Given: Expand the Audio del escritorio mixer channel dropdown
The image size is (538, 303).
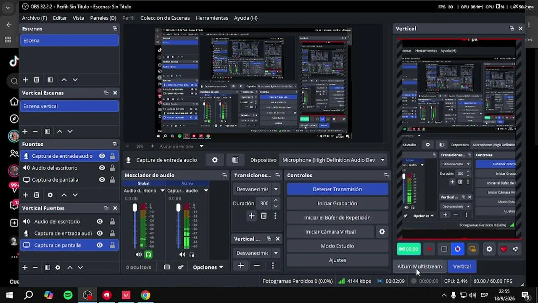Looking at the screenshot, I should click(162, 191).
